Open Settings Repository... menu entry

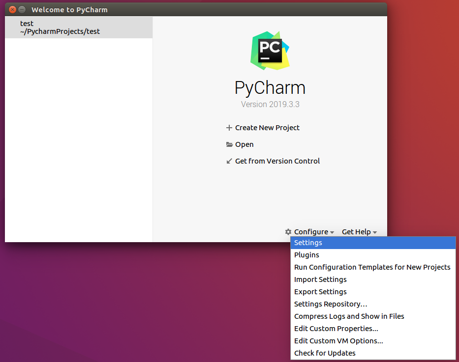(x=373, y=304)
